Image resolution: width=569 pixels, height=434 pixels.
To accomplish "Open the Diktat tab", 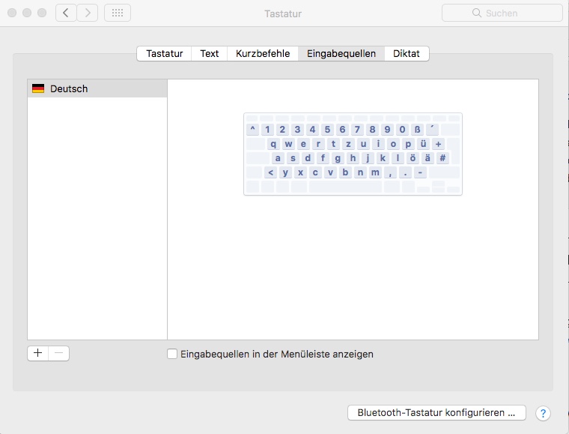I will coord(407,53).
